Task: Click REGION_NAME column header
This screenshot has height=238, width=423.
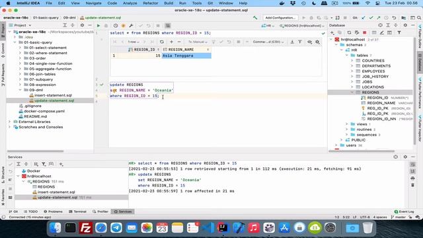Action: 186,50
